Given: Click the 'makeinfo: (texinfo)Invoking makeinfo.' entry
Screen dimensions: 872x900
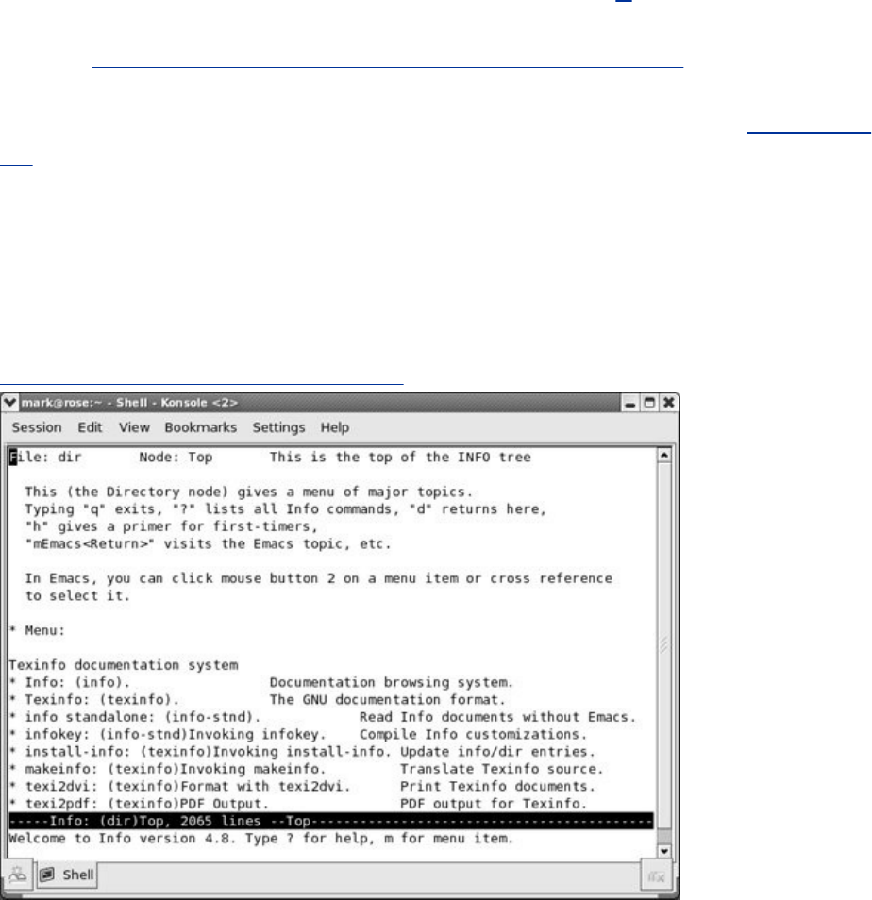Looking at the screenshot, I should coord(168,769).
